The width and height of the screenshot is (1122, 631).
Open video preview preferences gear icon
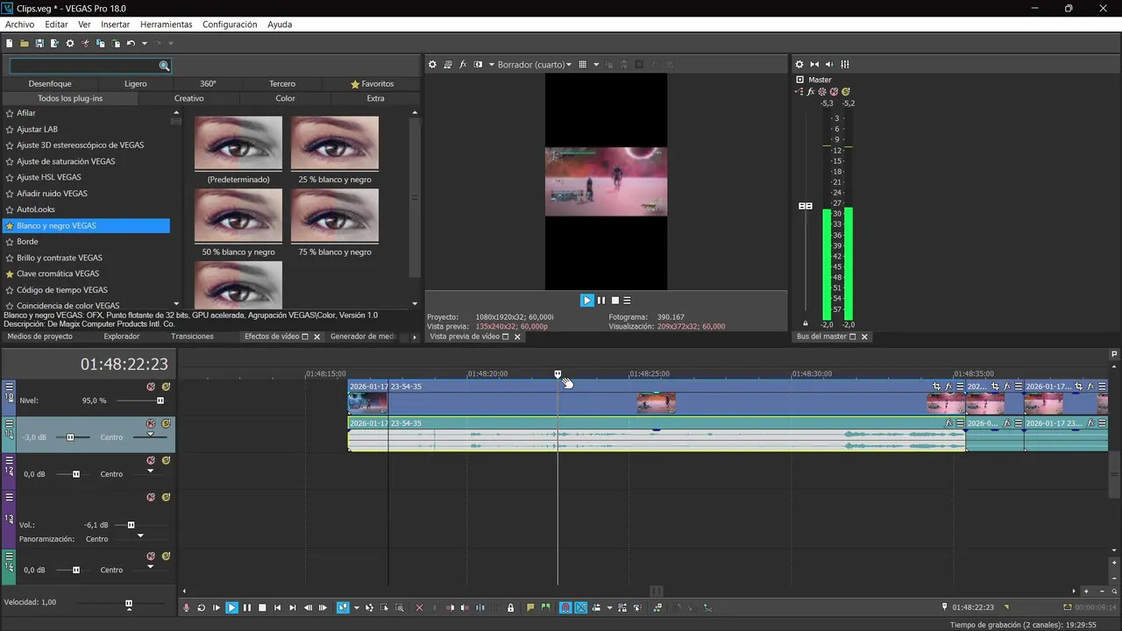coord(432,64)
